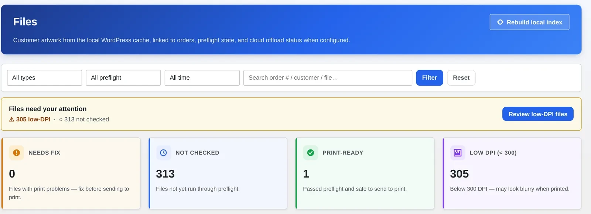
Task: Click the orange exclamation Needs Fix icon
Action: (x=16, y=153)
